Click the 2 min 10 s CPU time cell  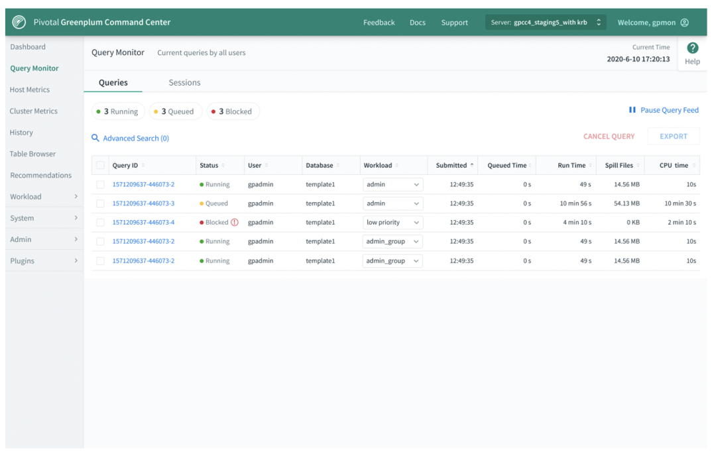682,222
